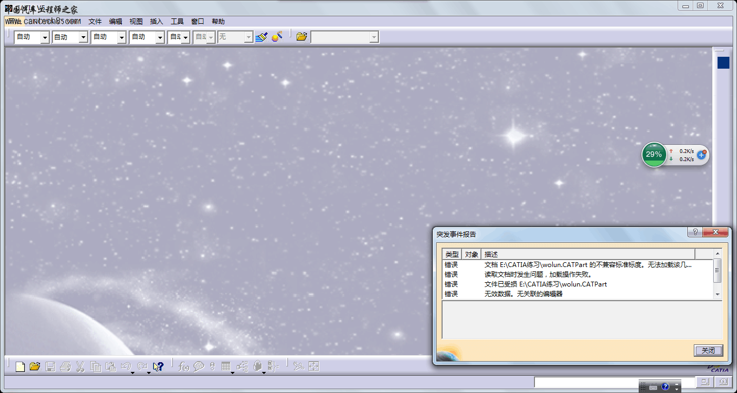The image size is (737, 393).
Task: Click the Save diskette icon
Action: coord(50,367)
